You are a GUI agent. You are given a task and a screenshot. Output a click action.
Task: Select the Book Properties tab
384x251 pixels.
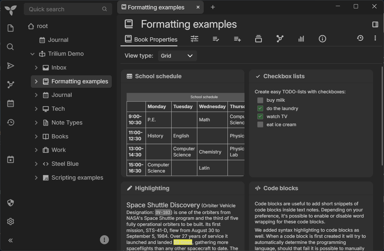(x=151, y=39)
